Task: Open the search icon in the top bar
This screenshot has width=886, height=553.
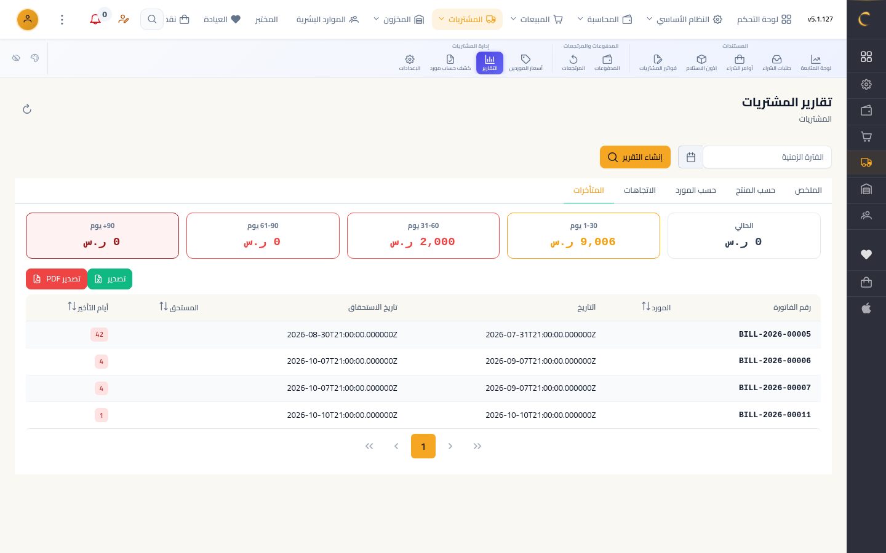Action: 152,20
